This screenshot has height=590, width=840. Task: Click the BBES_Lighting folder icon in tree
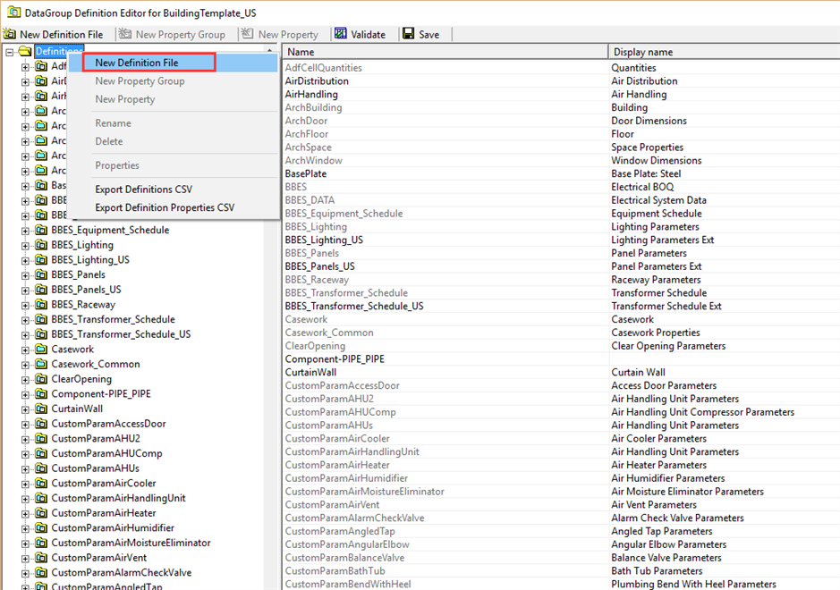41,245
